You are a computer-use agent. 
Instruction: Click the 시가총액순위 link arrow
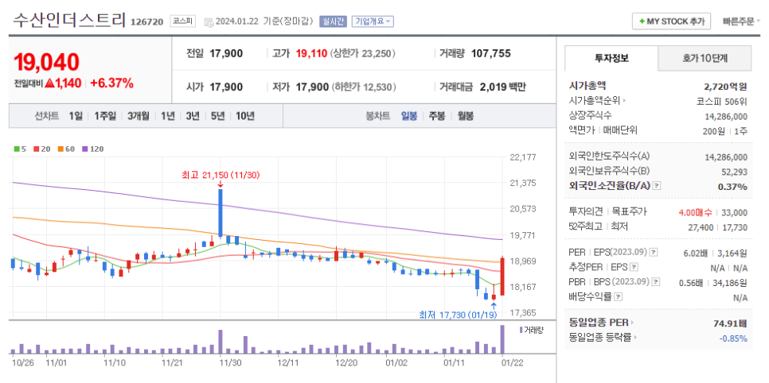pyautogui.click(x=625, y=101)
